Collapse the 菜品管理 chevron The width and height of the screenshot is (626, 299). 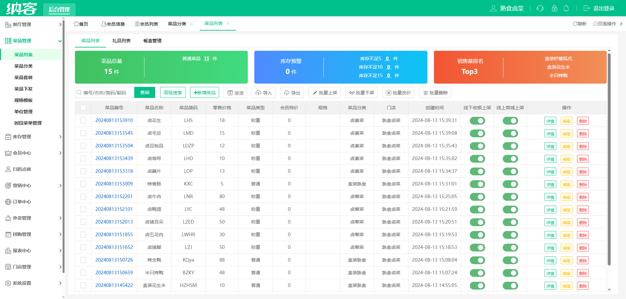60,41
